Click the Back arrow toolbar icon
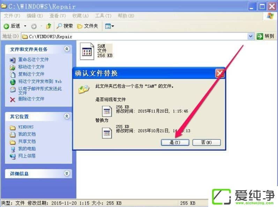The height and width of the screenshot is (207, 278). [x=6, y=26]
